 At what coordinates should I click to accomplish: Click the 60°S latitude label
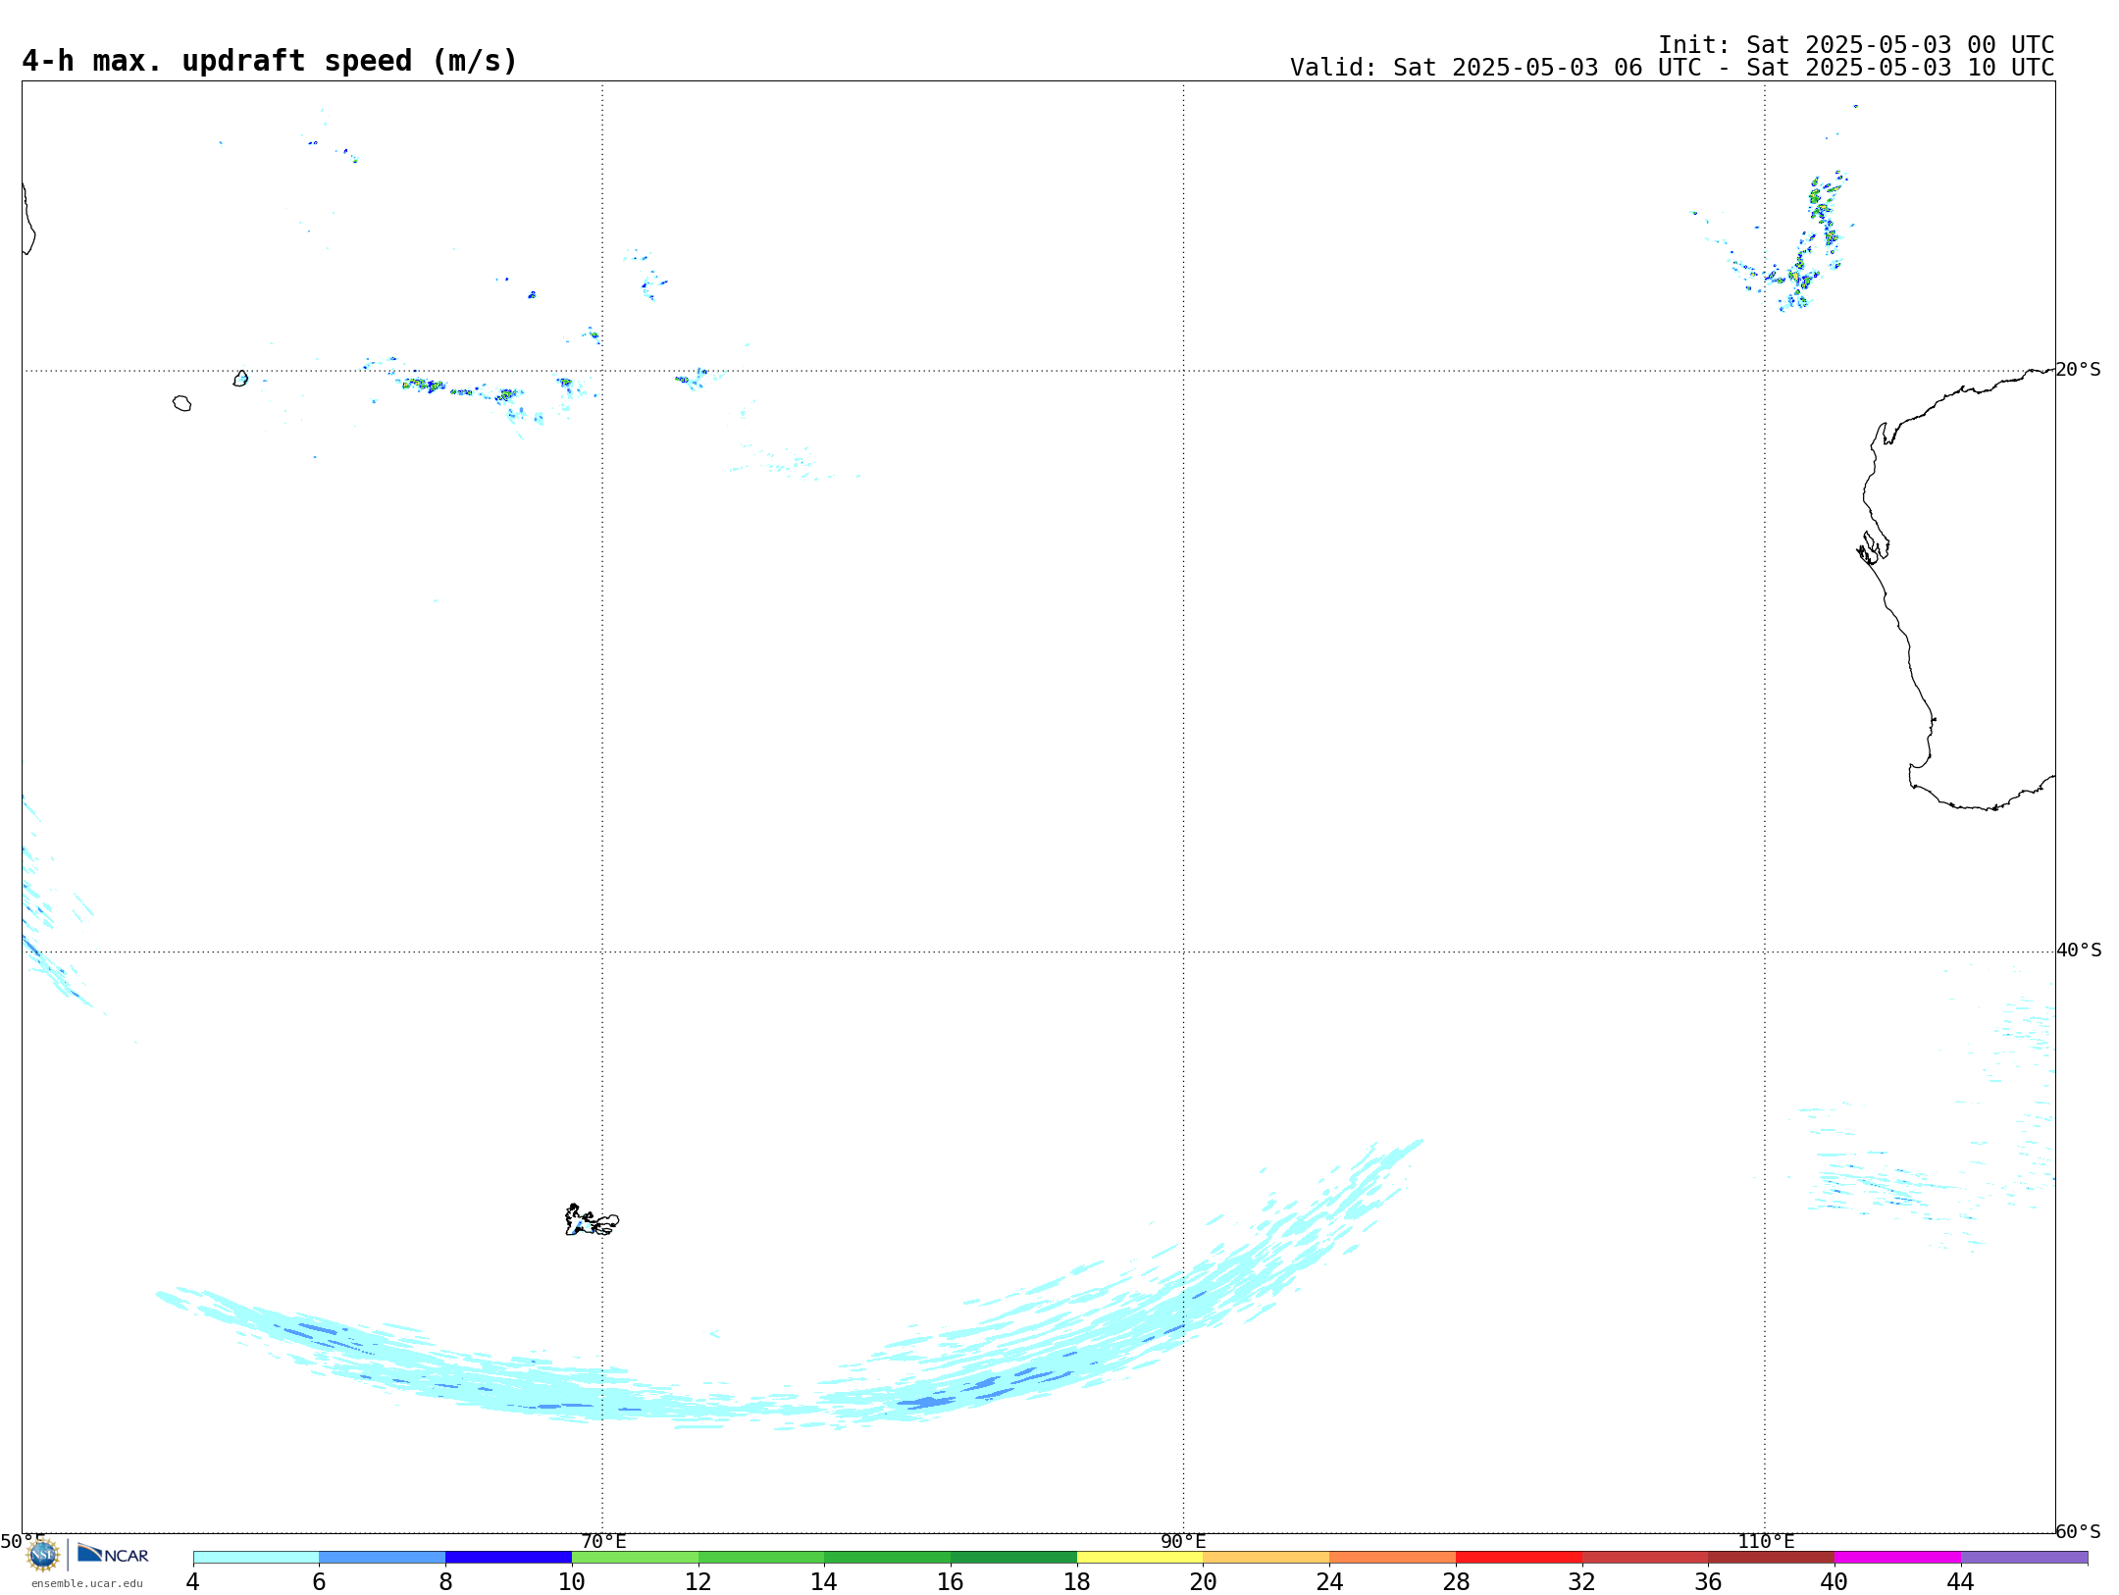pyautogui.click(x=2079, y=1531)
